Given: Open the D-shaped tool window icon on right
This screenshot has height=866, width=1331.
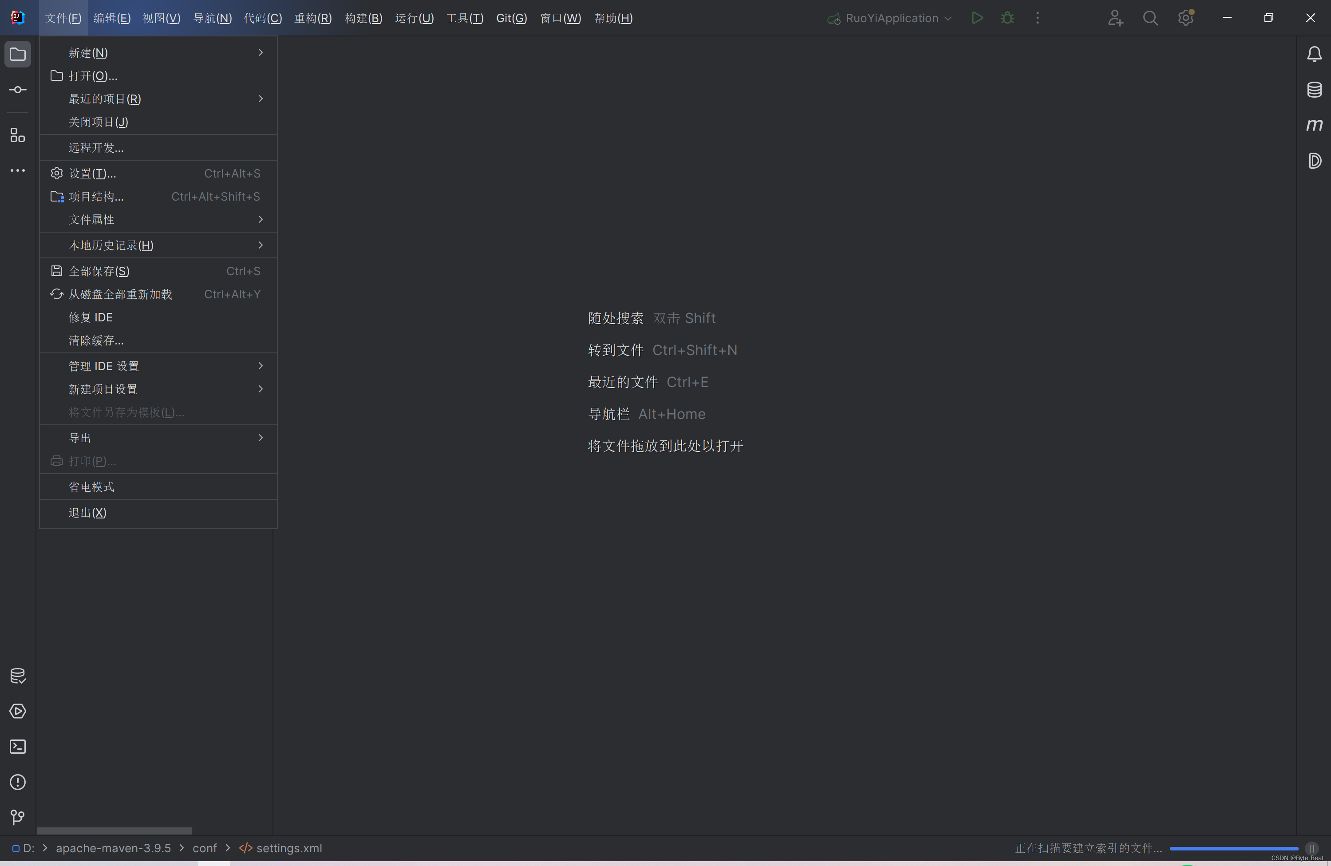Looking at the screenshot, I should click(x=1314, y=161).
